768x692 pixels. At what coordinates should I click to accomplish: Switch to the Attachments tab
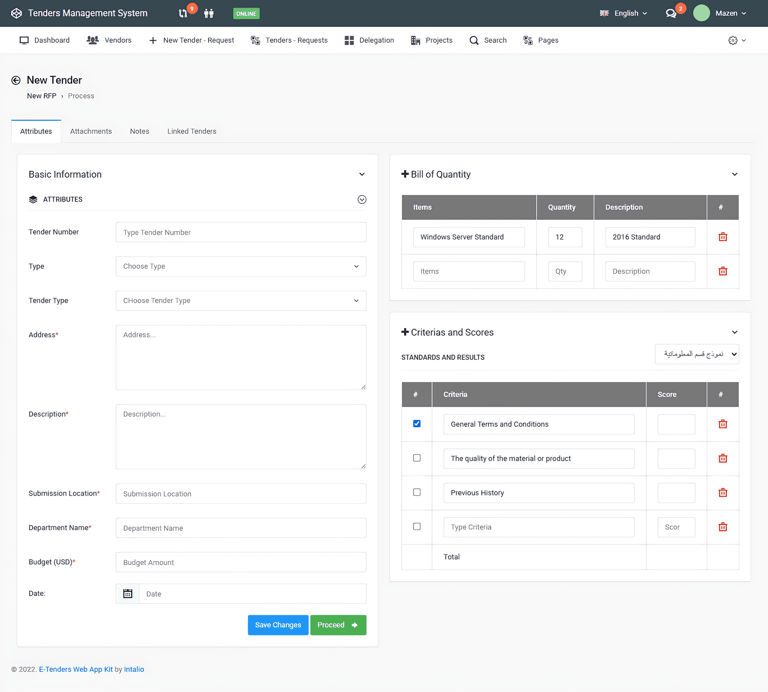coord(91,131)
